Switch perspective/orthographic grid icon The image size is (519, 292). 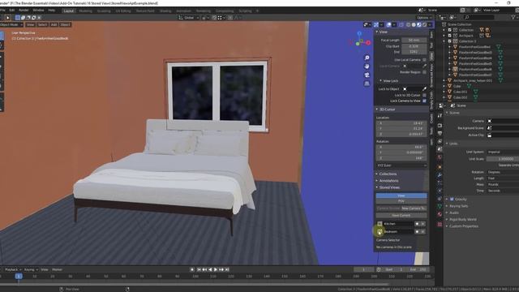pyautogui.click(x=367, y=84)
